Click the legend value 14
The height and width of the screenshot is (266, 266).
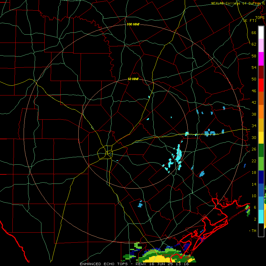tap(254, 184)
